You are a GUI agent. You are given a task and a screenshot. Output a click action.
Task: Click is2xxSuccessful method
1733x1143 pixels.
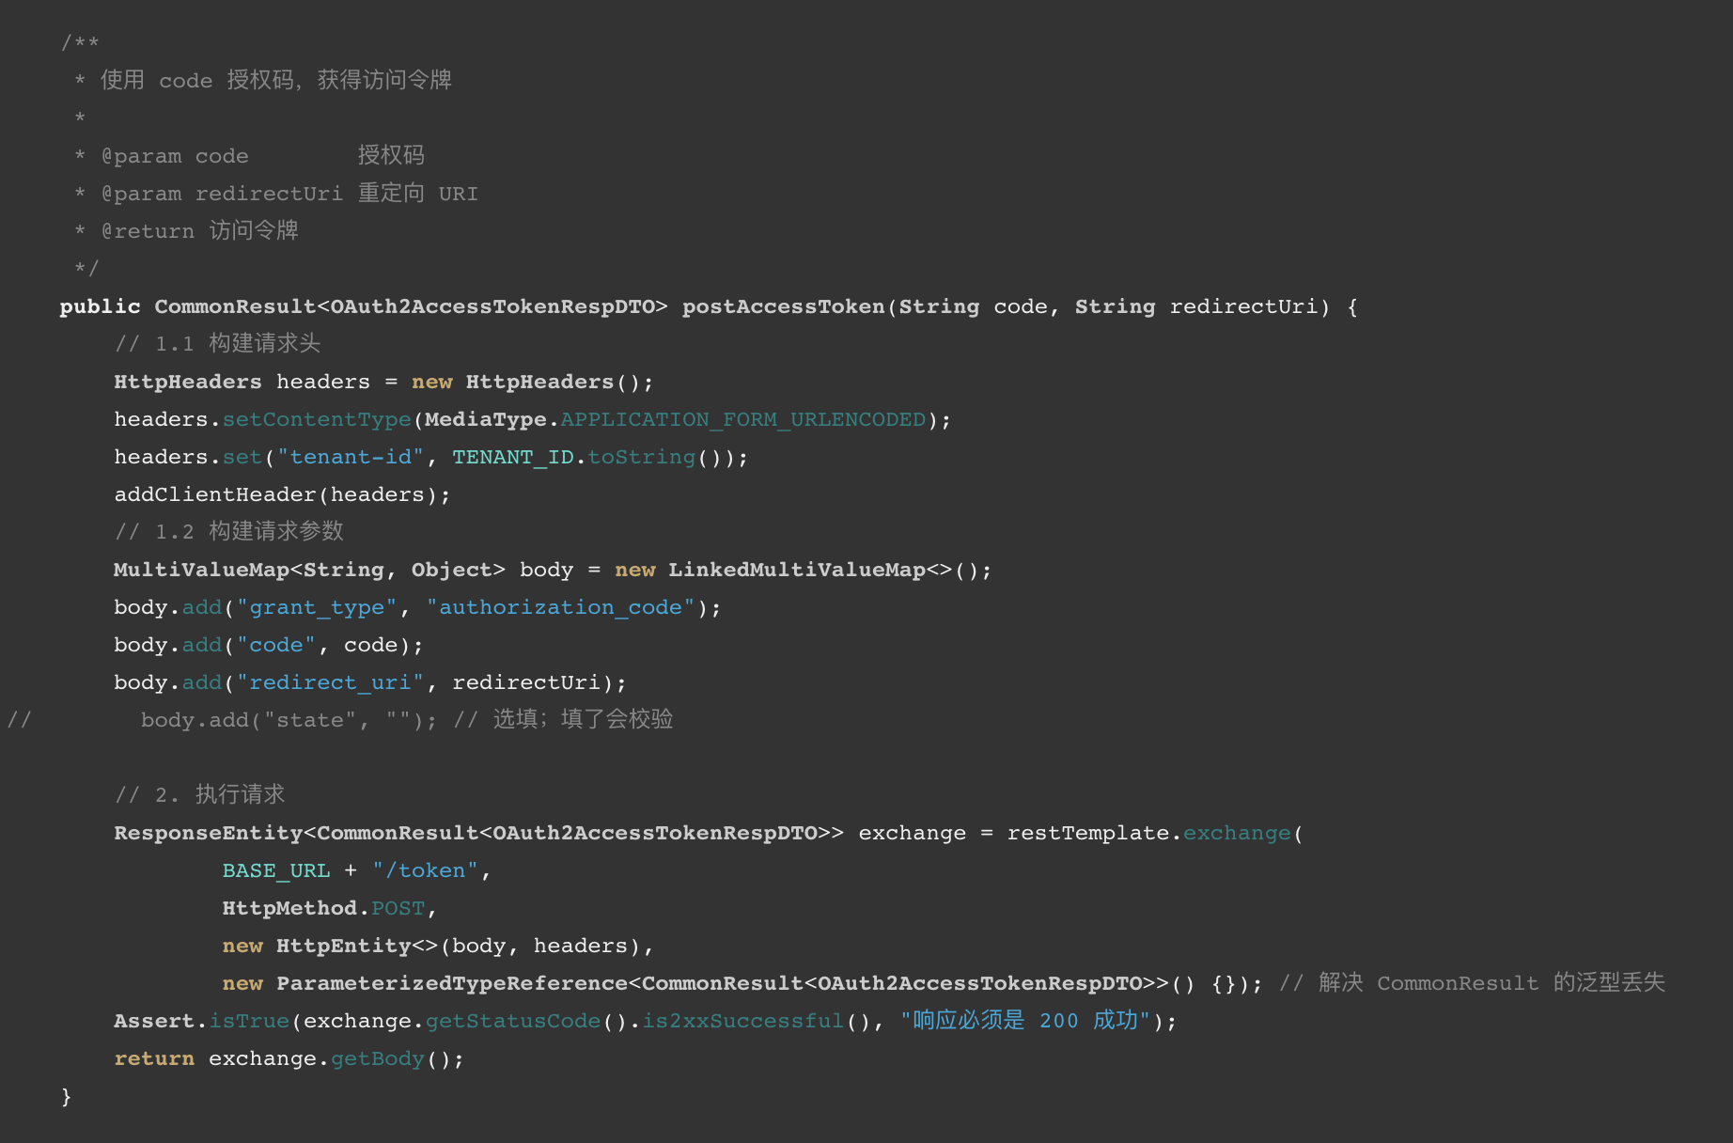[742, 1021]
